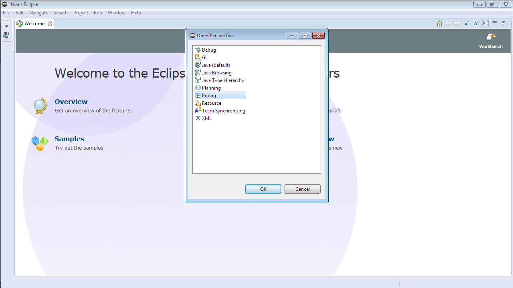Viewport: 513px width, 288px height.
Task: Open the Navigate menu
Action: point(38,13)
